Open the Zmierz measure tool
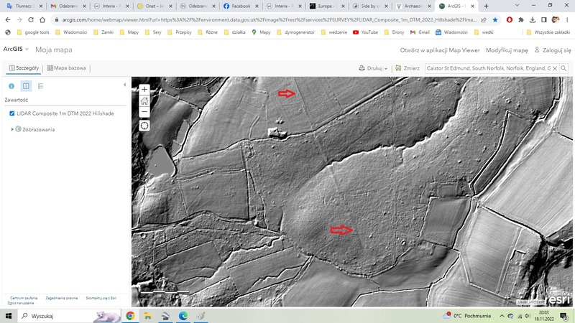Image resolution: width=575 pixels, height=323 pixels. point(408,68)
